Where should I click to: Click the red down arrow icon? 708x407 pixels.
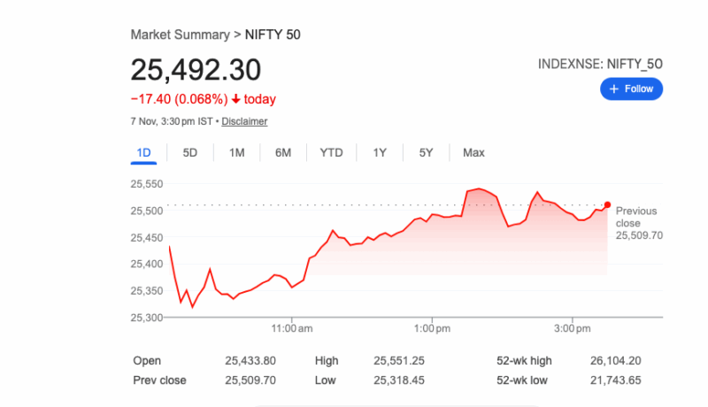[236, 98]
